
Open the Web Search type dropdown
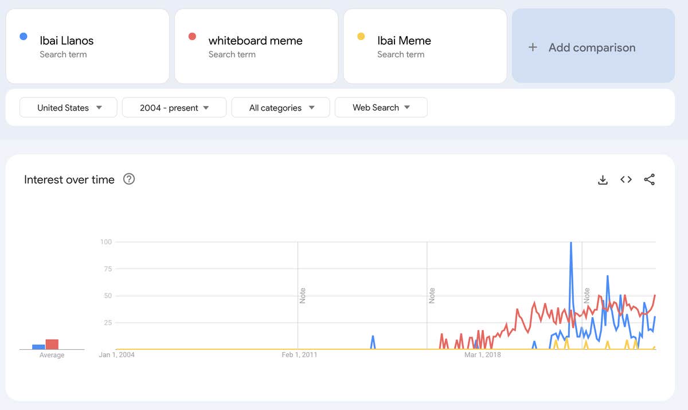[x=381, y=107]
